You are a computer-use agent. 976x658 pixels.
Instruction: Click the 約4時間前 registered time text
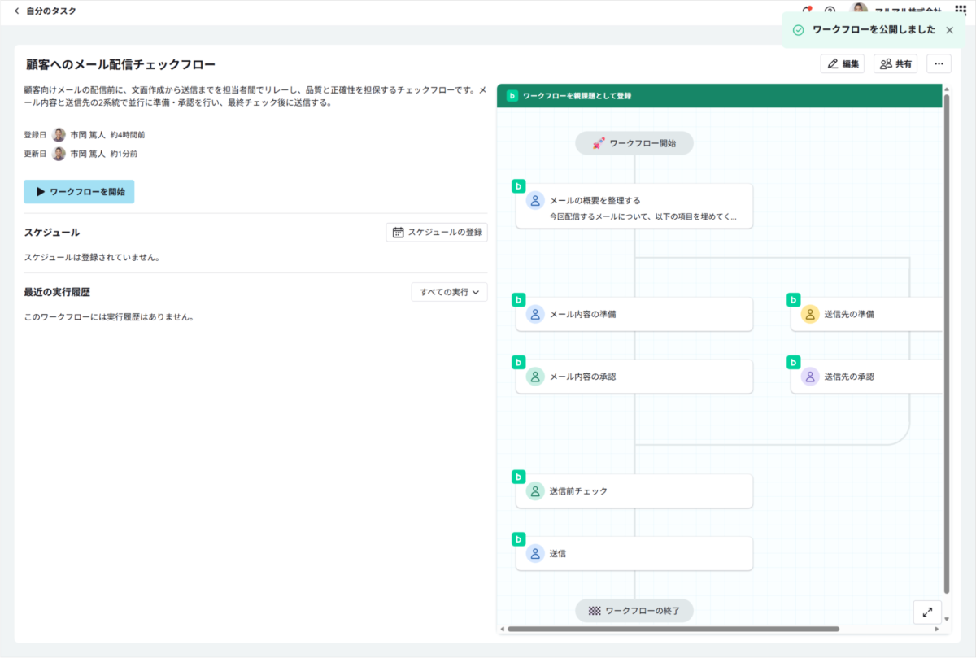(x=128, y=135)
